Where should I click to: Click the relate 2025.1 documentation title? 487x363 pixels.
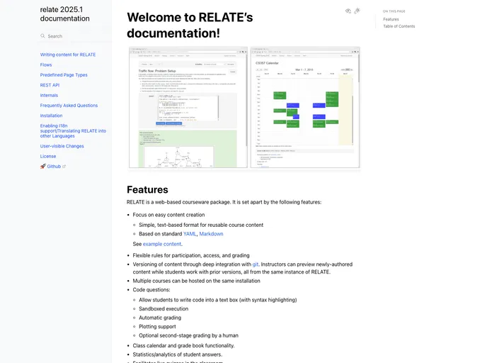[64, 14]
